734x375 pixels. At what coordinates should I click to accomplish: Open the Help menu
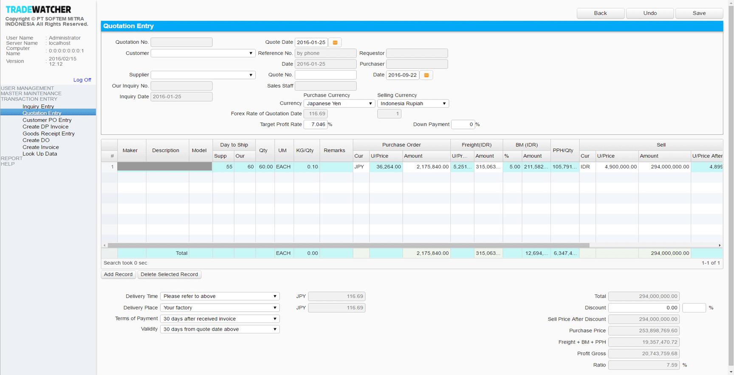[8, 164]
